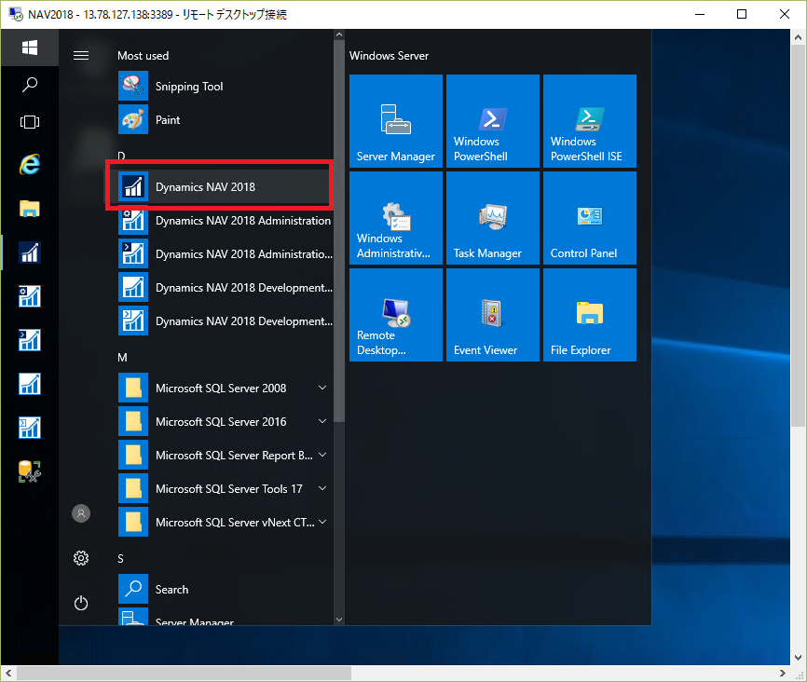Click the letter D section header
This screenshot has height=682, width=807.
point(121,156)
